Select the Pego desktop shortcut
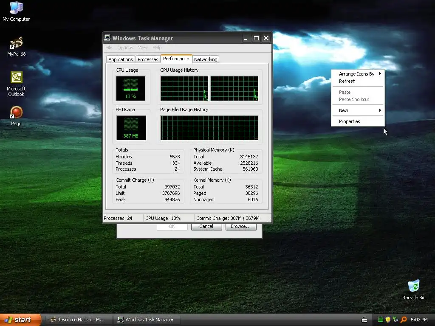The height and width of the screenshot is (326, 435). tap(16, 116)
